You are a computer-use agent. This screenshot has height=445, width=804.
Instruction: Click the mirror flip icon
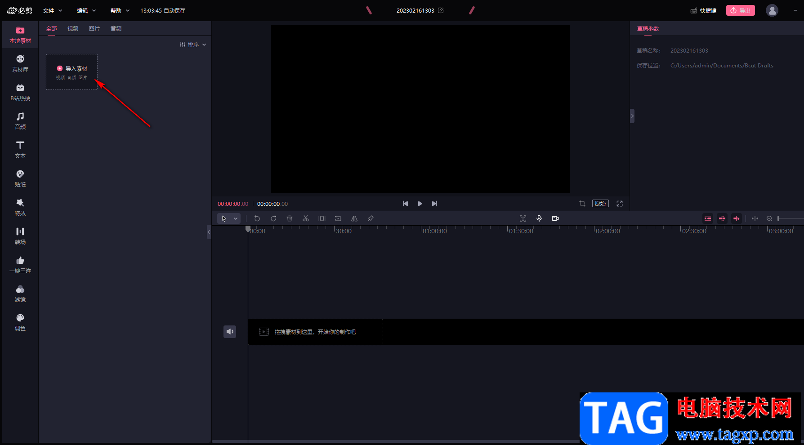pos(354,218)
